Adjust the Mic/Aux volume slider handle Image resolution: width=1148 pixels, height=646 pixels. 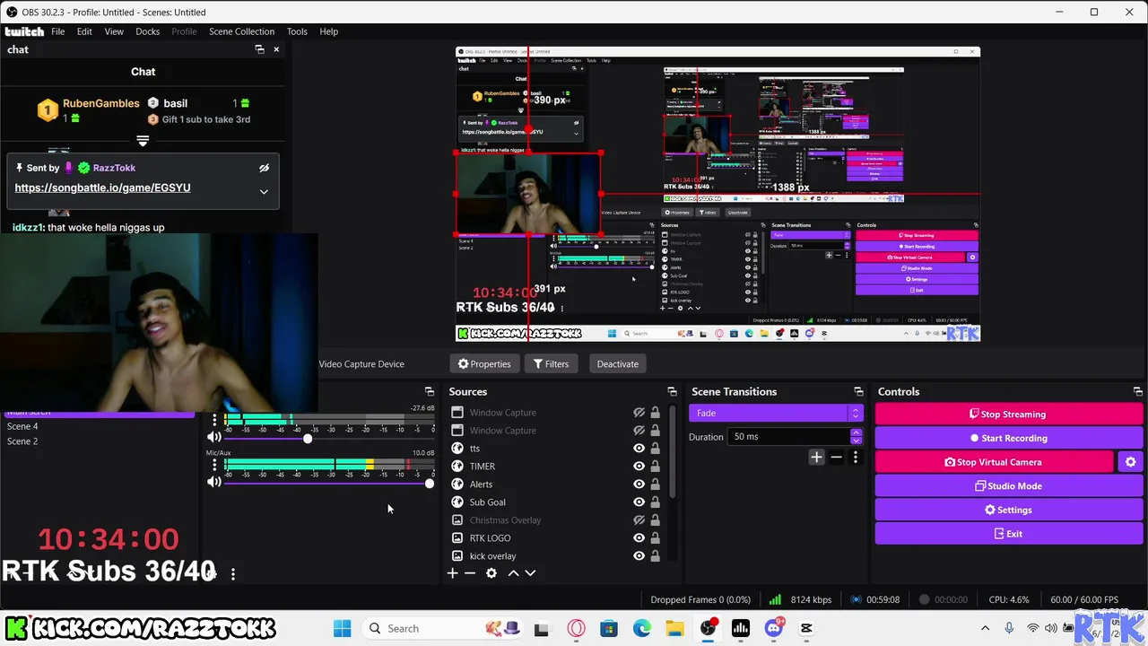point(429,484)
